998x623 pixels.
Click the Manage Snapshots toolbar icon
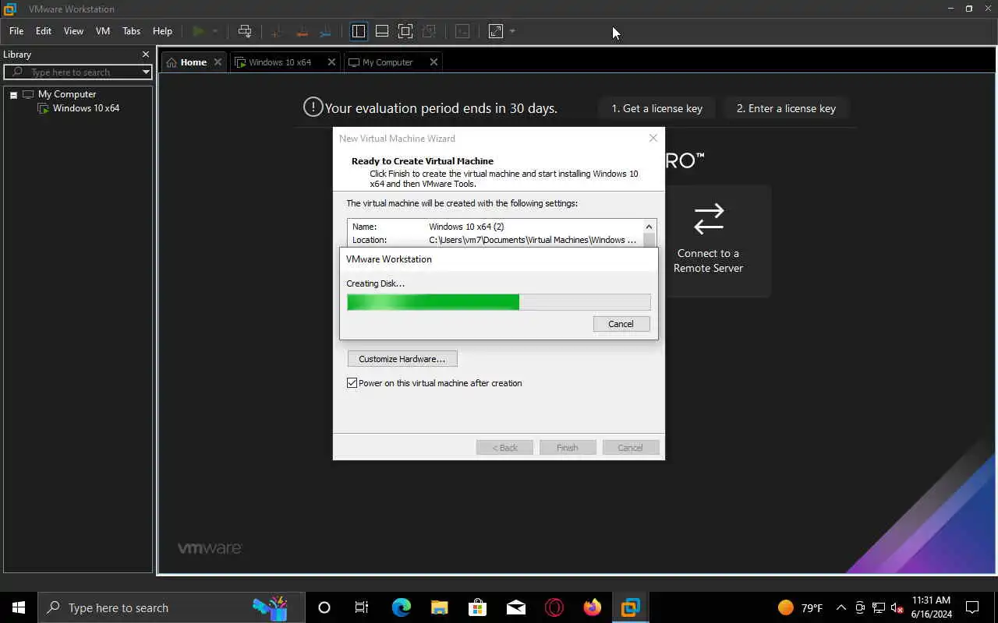(x=327, y=31)
